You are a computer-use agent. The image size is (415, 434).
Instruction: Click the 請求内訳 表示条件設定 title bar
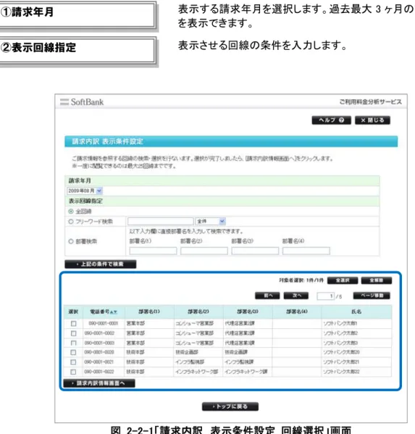(x=231, y=141)
